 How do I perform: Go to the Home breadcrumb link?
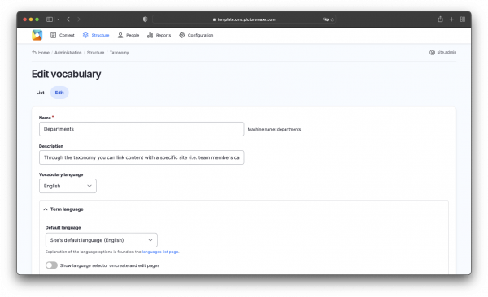tap(44, 53)
